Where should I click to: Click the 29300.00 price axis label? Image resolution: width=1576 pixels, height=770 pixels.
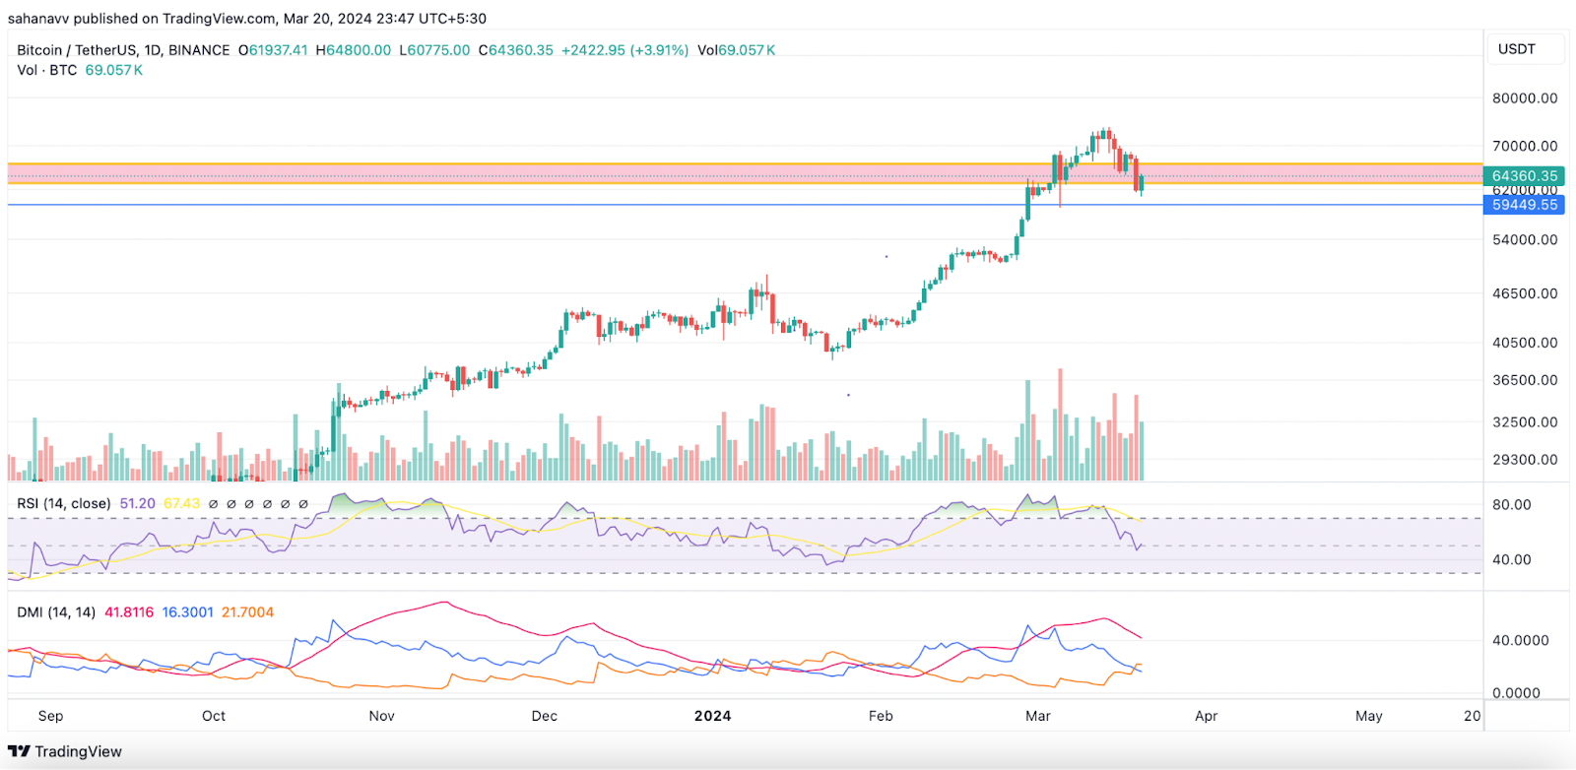(x=1525, y=460)
